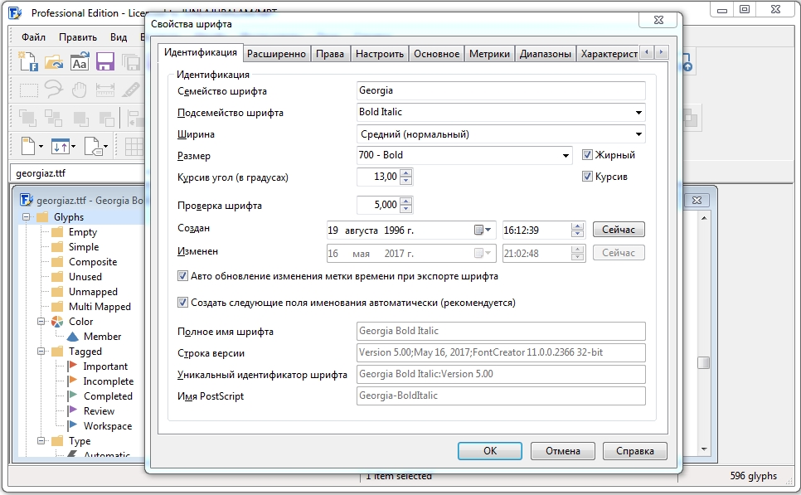
Task: Select the rectangle selection tool icon
Action: (28, 90)
